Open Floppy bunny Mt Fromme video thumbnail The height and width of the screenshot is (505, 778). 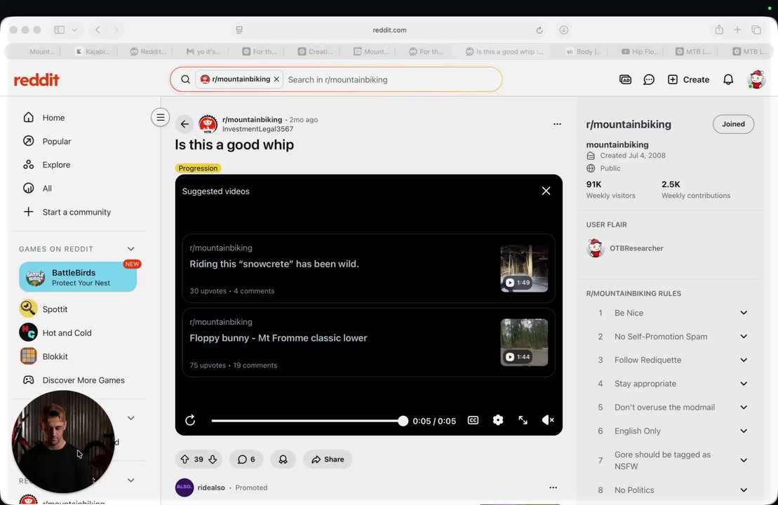click(524, 342)
